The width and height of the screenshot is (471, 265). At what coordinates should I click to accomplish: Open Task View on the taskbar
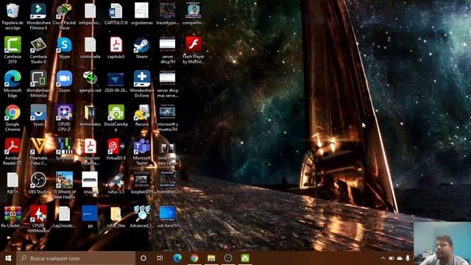click(x=160, y=258)
